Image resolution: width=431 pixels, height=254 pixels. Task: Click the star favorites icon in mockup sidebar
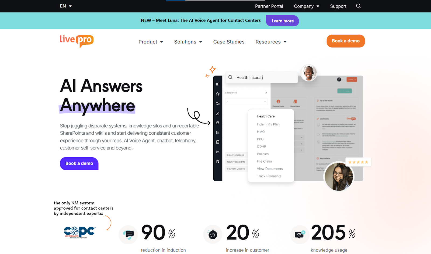click(x=218, y=94)
